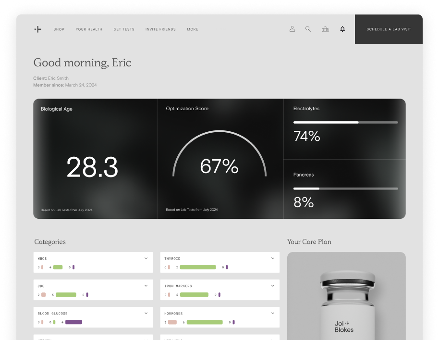439x340 pixels.
Task: Open the Get Tests menu item
Action: click(x=124, y=29)
